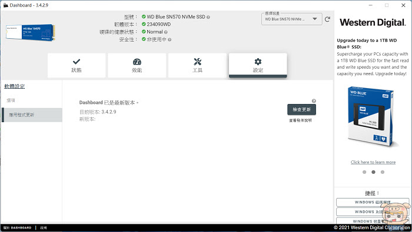Open the 工具 tools tab with wrench icon

197,65
